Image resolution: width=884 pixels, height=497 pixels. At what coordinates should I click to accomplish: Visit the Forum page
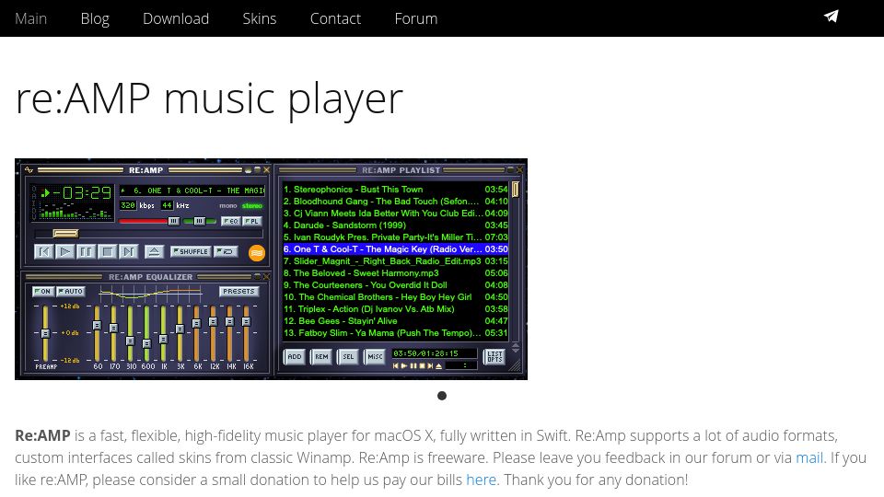click(x=416, y=18)
